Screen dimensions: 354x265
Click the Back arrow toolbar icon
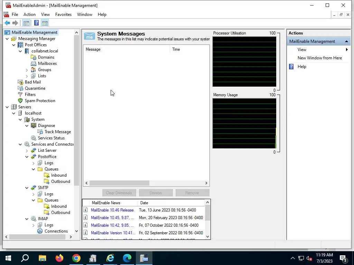[x=7, y=23]
